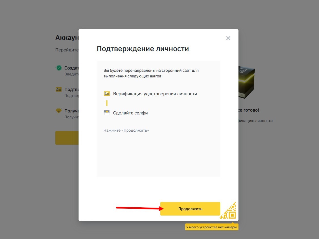Select «У моего устройства нет камеры» tooltip

(212, 227)
